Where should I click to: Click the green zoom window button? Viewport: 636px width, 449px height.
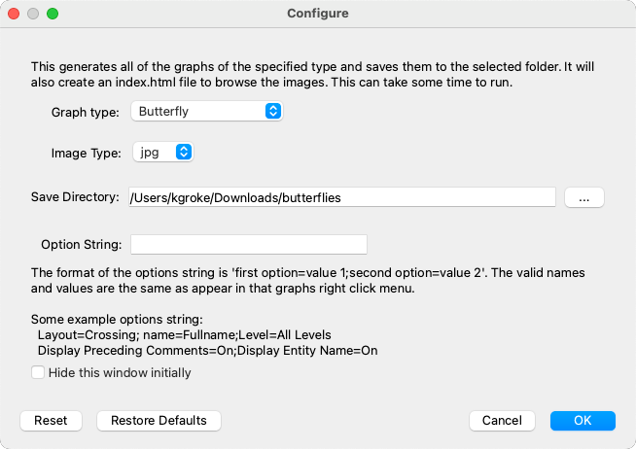pos(53,14)
